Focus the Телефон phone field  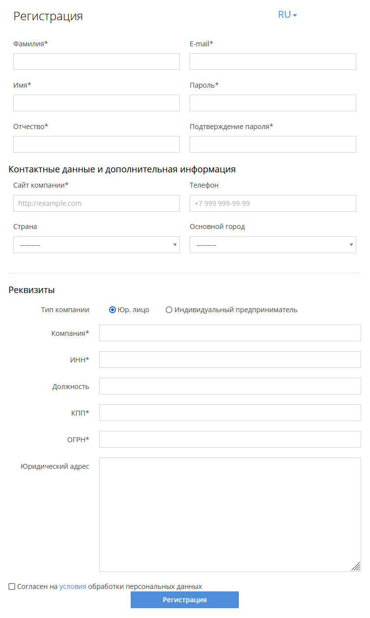coord(273,203)
